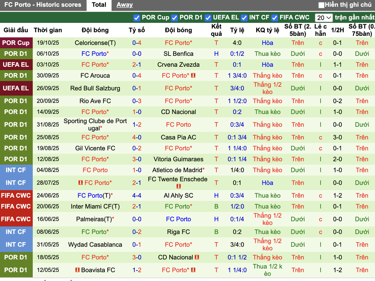375x281 pixels.
Task: Uncheck the UEFA EL filter checkbox
Action: point(208,18)
